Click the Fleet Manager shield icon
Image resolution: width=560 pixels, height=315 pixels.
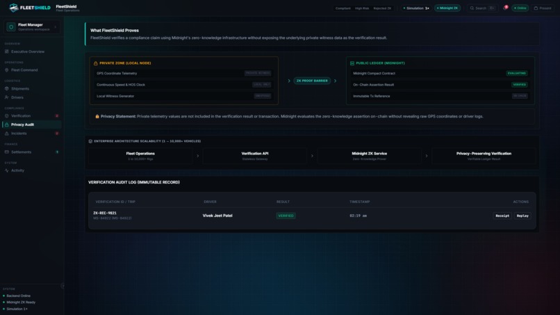10,27
